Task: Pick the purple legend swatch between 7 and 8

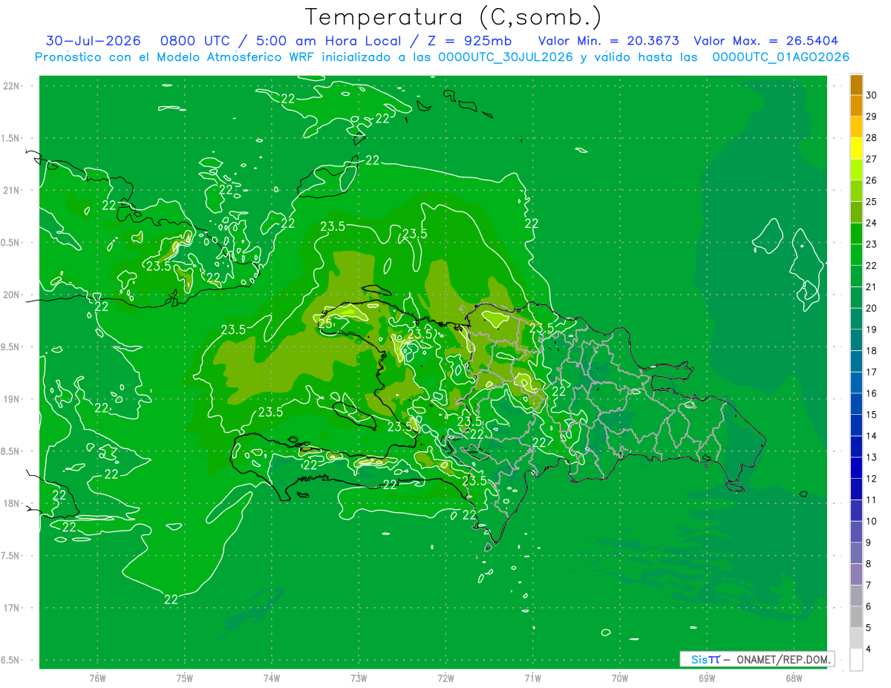Action: point(856,574)
